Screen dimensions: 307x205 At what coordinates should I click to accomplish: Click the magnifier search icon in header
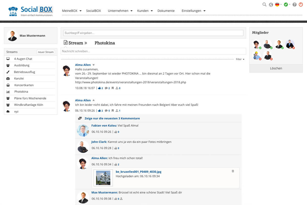265,5
